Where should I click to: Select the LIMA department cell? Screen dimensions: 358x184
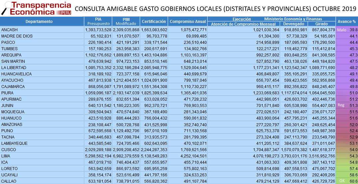click(x=42, y=156)
